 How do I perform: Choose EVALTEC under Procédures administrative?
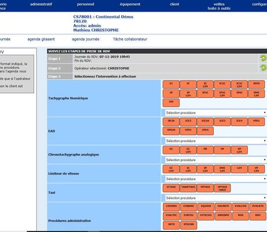[171, 216]
